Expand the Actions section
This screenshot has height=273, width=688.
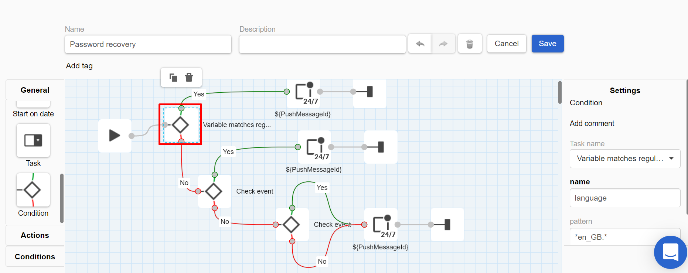[x=35, y=235]
